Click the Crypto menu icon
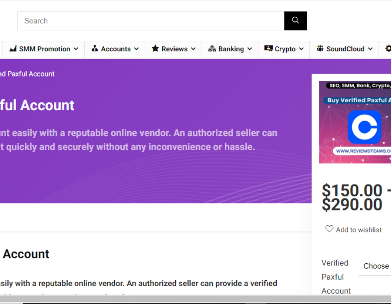The height and width of the screenshot is (304, 391). [268, 49]
